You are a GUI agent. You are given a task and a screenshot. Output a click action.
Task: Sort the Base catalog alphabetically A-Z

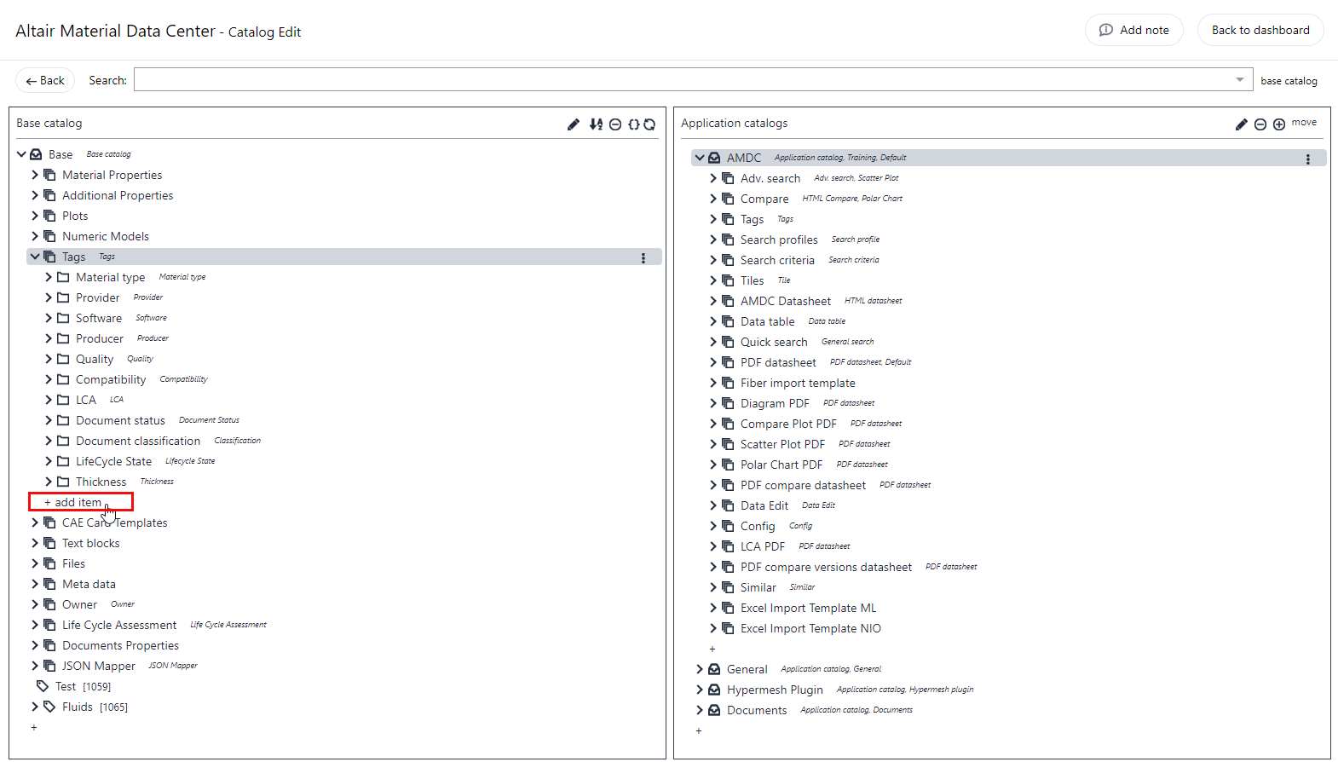click(596, 124)
